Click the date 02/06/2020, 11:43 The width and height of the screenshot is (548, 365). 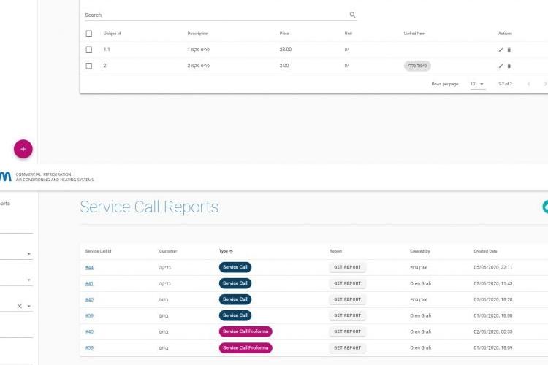493,284
